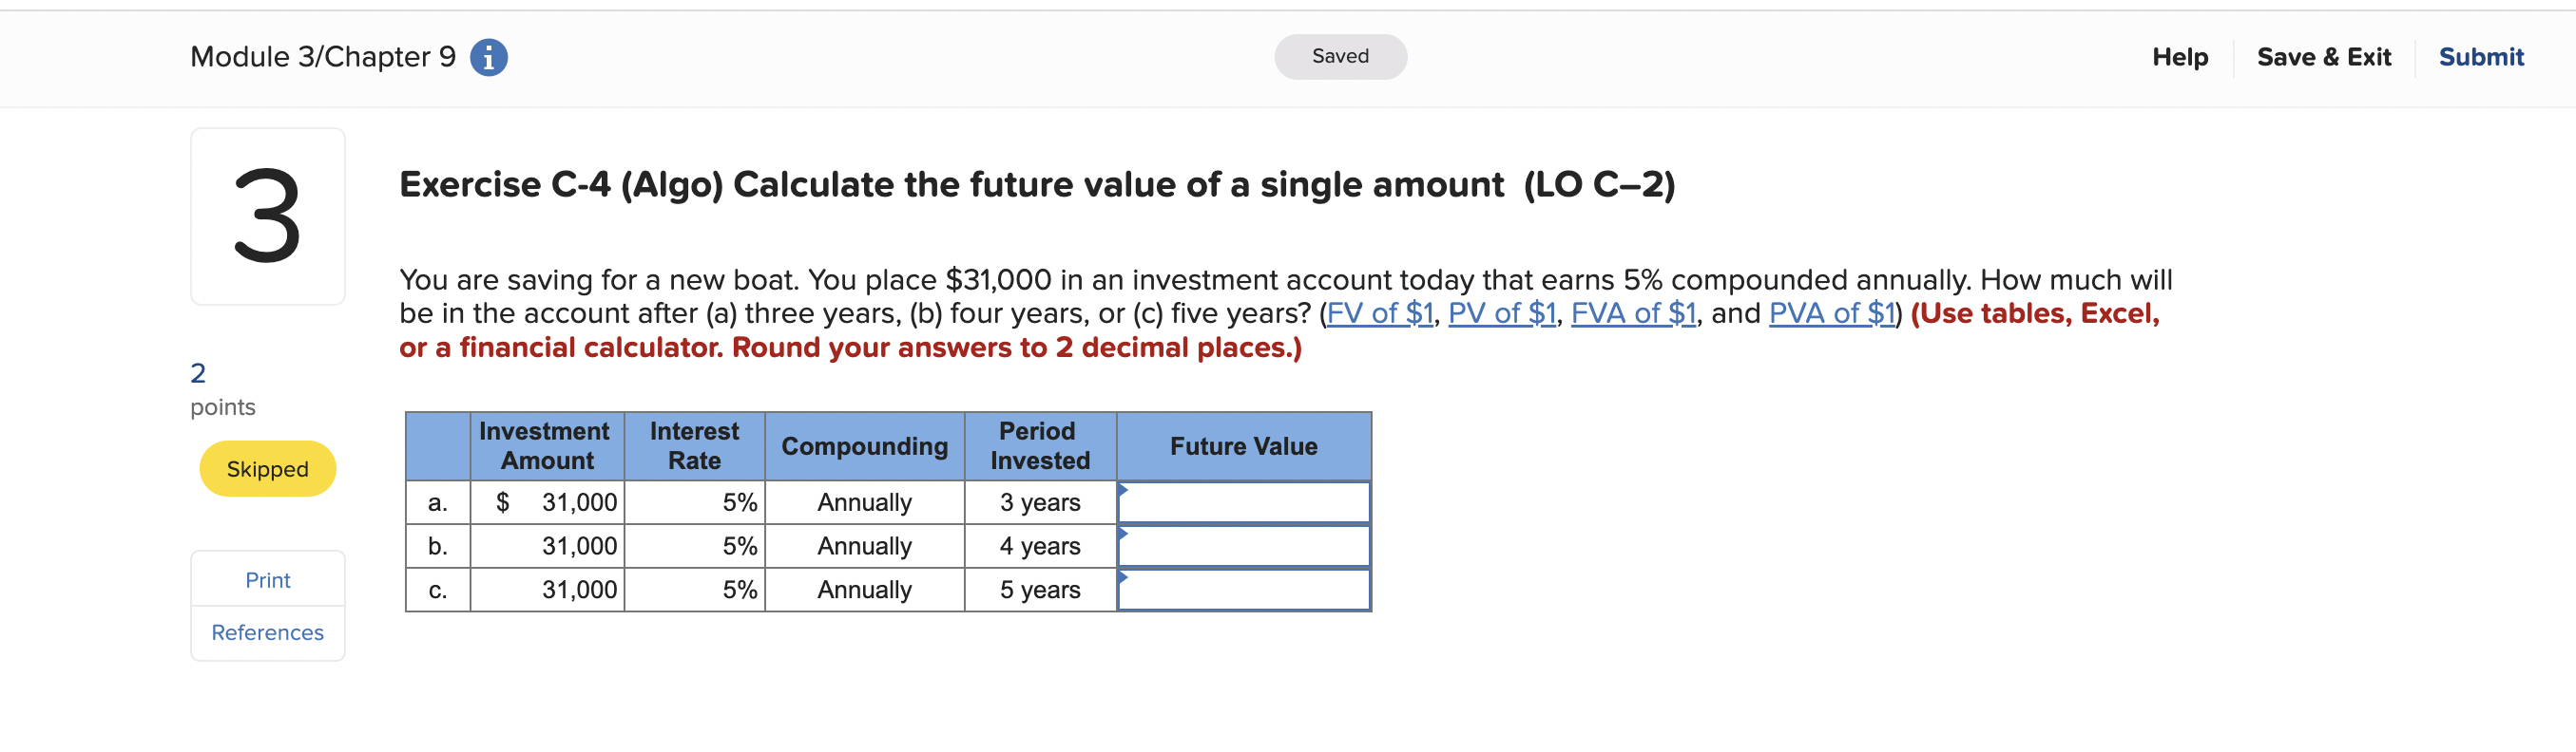This screenshot has height=752, width=2576.
Task: Open Help from the top bar
Action: click(x=2179, y=57)
